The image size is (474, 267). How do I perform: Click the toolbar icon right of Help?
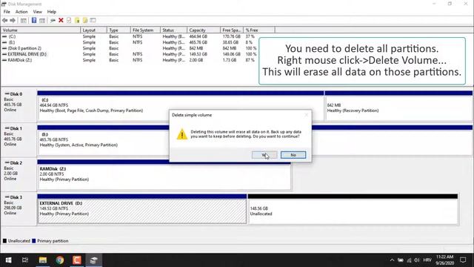click(42, 20)
